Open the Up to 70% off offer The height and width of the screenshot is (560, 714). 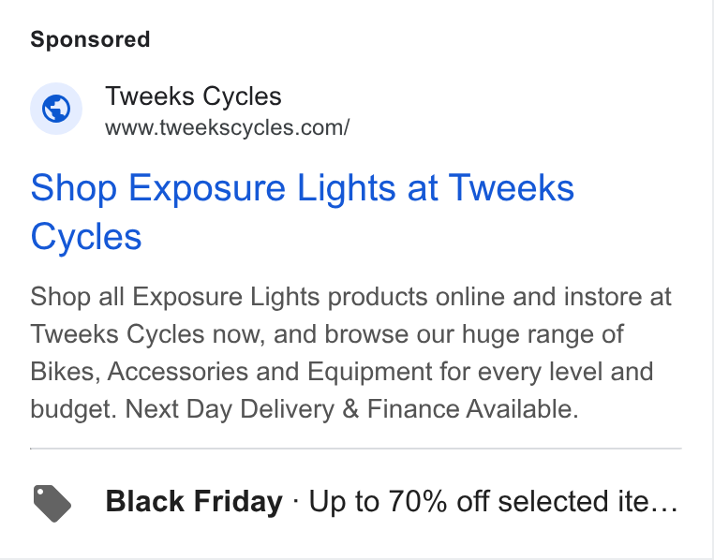coord(494,501)
